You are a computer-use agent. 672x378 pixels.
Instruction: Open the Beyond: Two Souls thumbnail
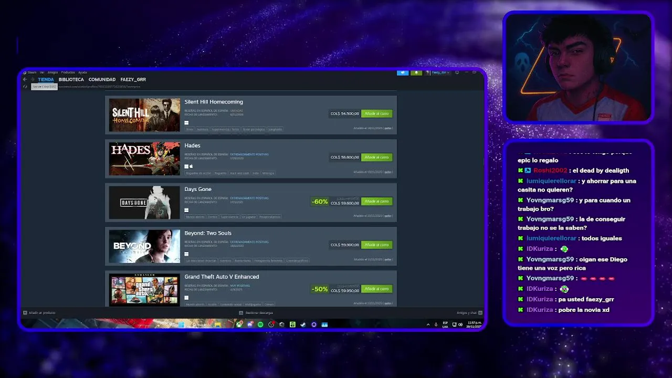[144, 246]
